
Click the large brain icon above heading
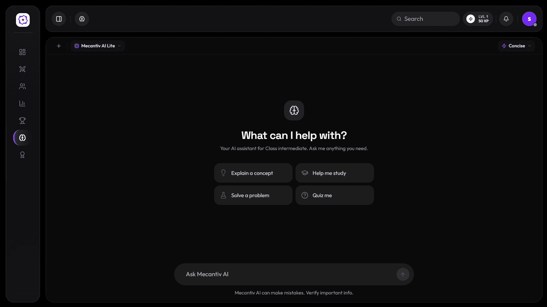pyautogui.click(x=294, y=110)
